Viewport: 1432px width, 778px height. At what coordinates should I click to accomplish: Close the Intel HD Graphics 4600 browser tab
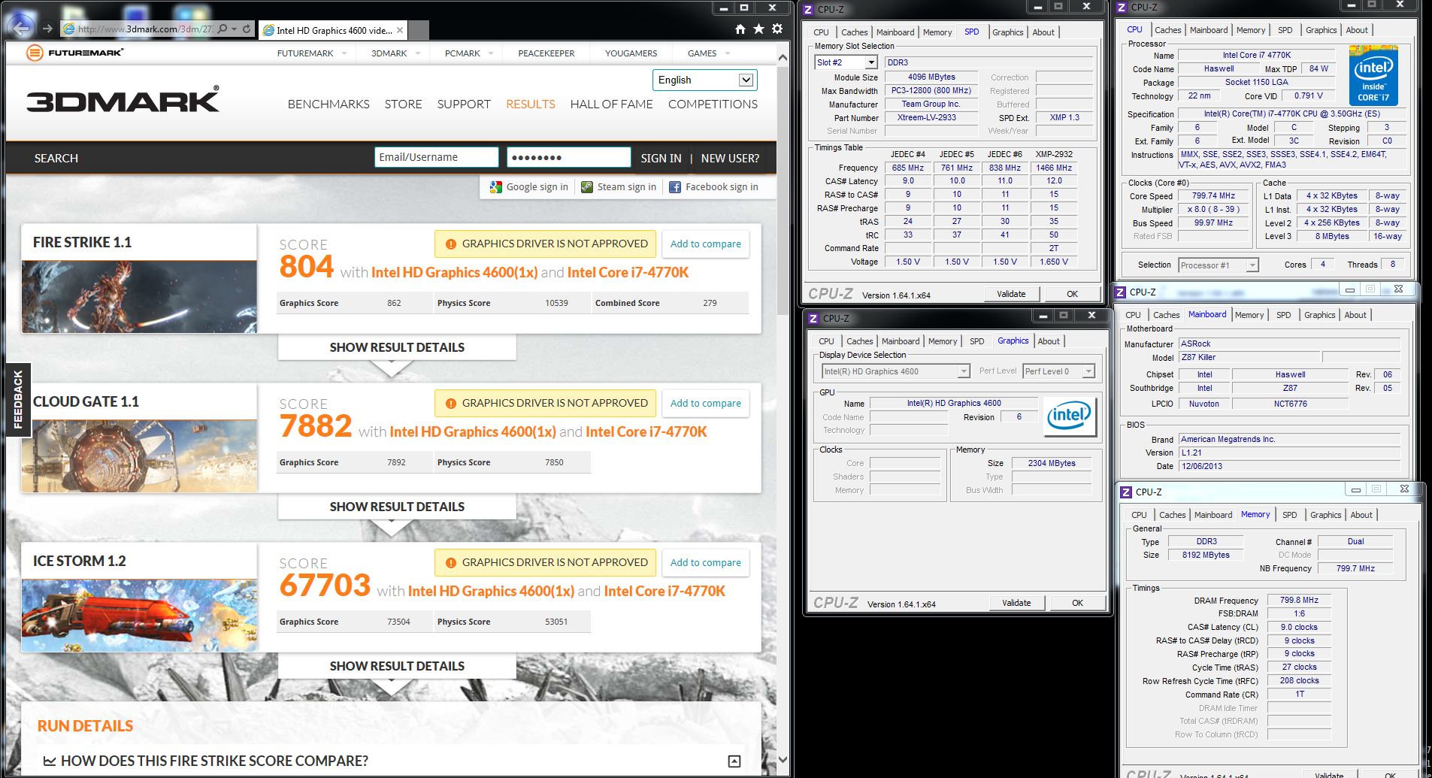400,30
